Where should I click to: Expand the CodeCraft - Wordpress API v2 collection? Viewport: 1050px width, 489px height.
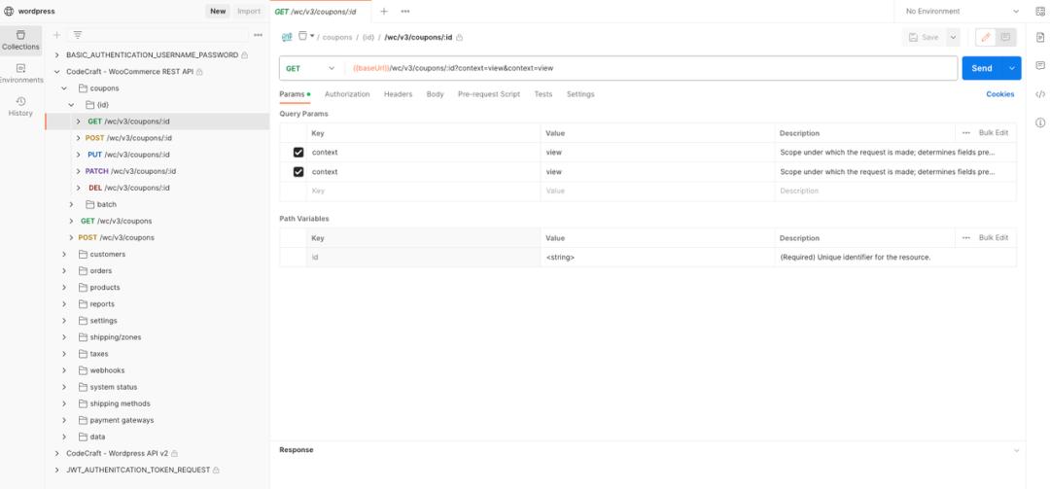click(x=57, y=453)
